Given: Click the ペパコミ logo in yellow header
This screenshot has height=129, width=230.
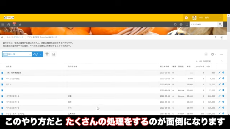Looking at the screenshot, I should tap(9, 18).
